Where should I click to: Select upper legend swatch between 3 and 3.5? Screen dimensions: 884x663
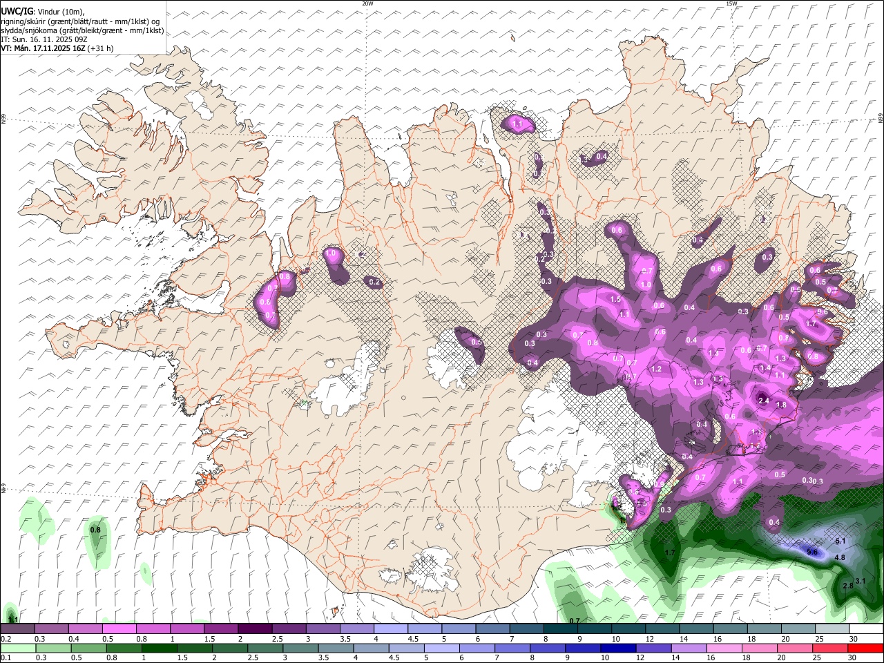point(323,629)
